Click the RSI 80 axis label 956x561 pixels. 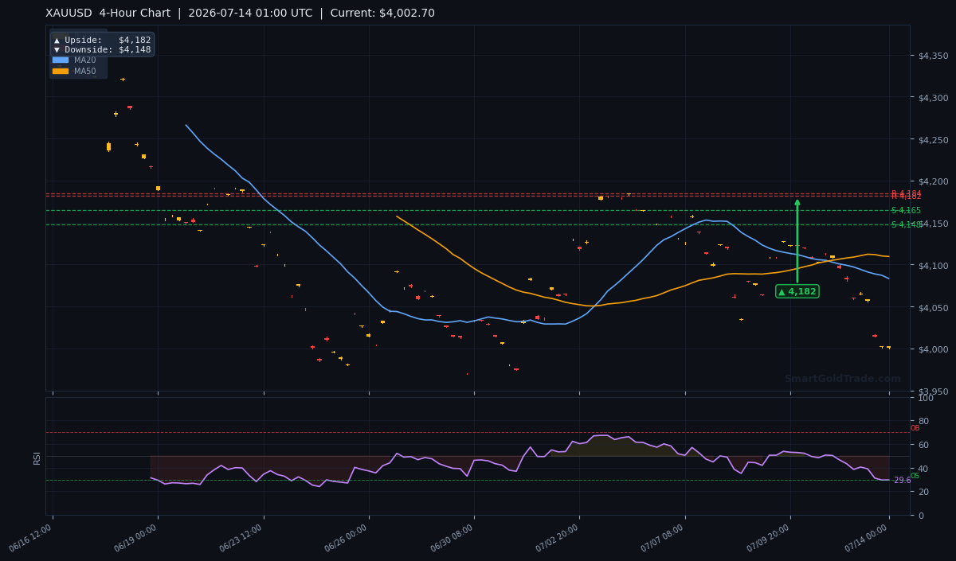coord(923,421)
